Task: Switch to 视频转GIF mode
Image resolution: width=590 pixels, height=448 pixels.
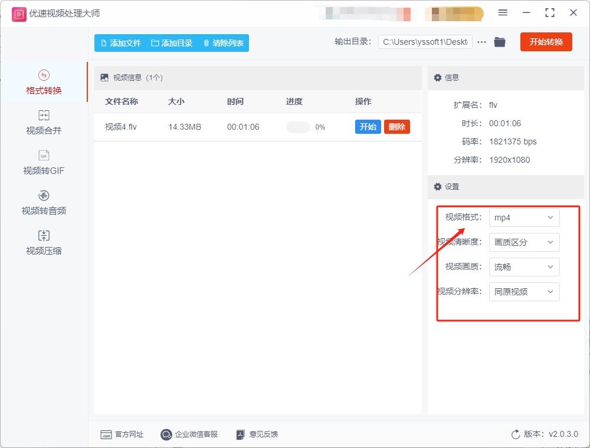Action: coord(42,162)
